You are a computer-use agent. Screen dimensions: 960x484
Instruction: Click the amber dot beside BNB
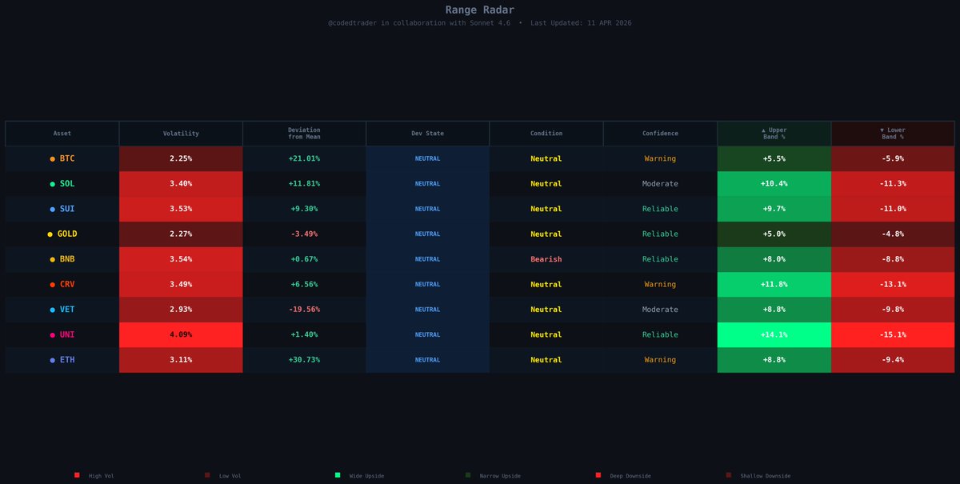click(53, 260)
